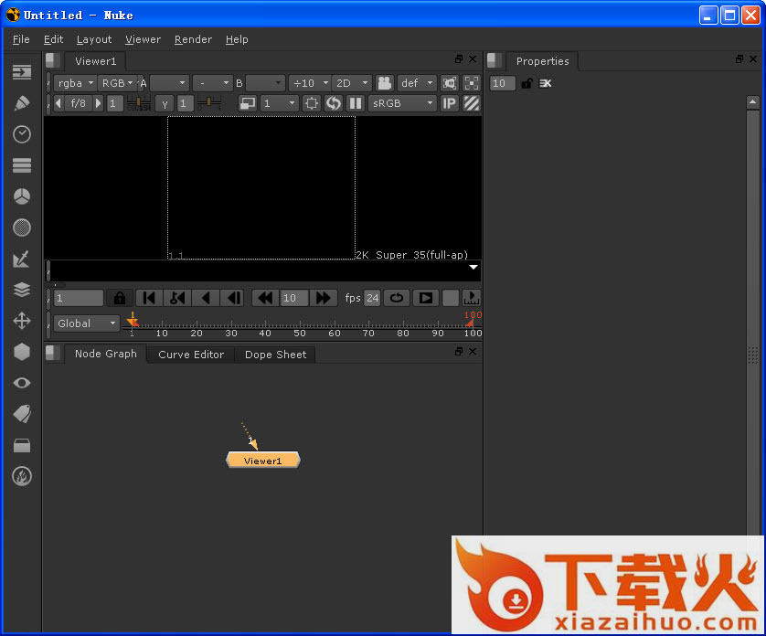This screenshot has width=766, height=636.
Task: Go to first frame button
Action: point(148,298)
